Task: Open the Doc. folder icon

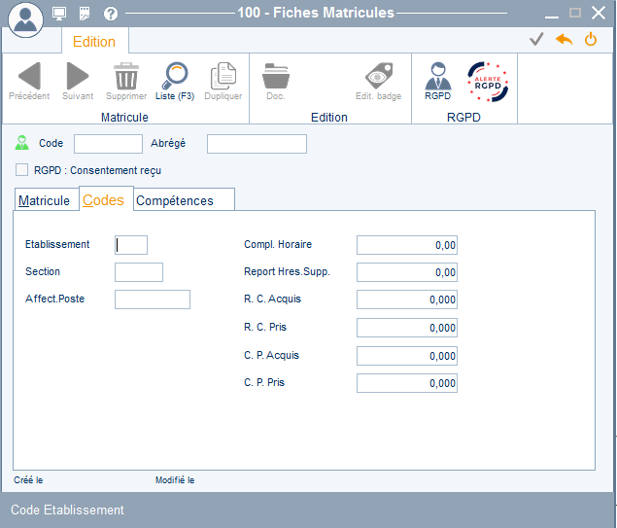Action: tap(276, 81)
